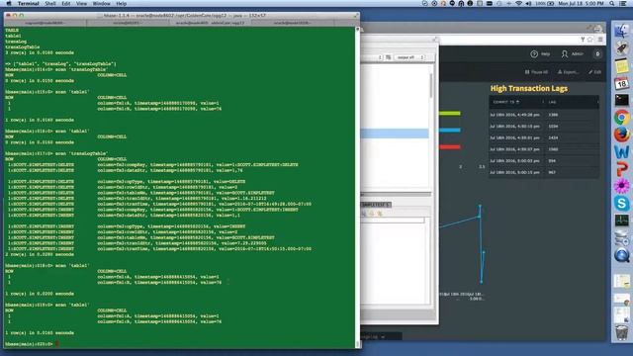Open the Window menu
Image resolution: width=633 pixels, height=356 pixels.
[101, 3]
